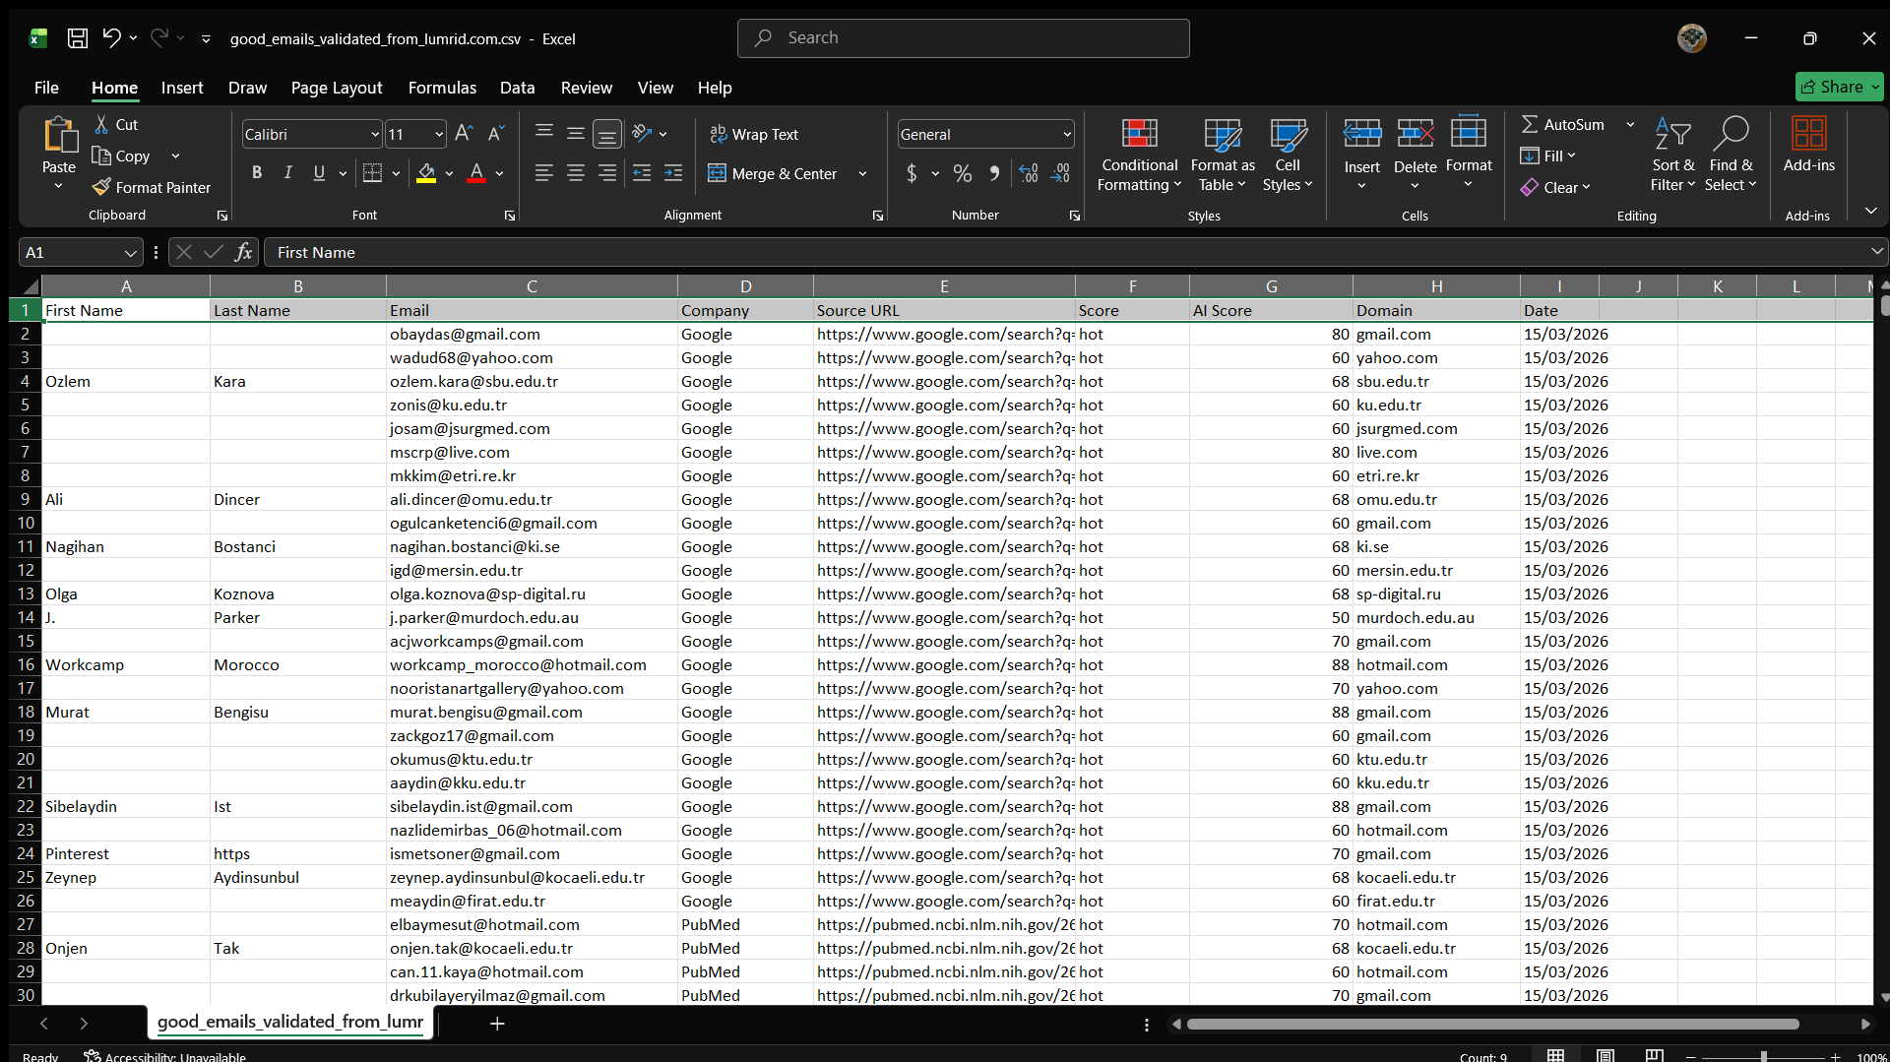Open Format as Table gallery
Screen dimensions: 1890x1062
pyautogui.click(x=1223, y=156)
